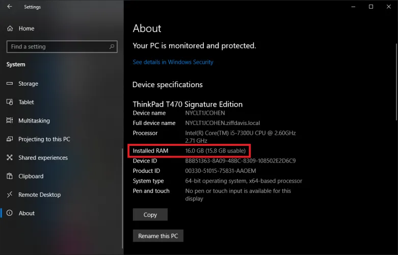Click the Multitasking icon
The image size is (398, 255).
9,121
